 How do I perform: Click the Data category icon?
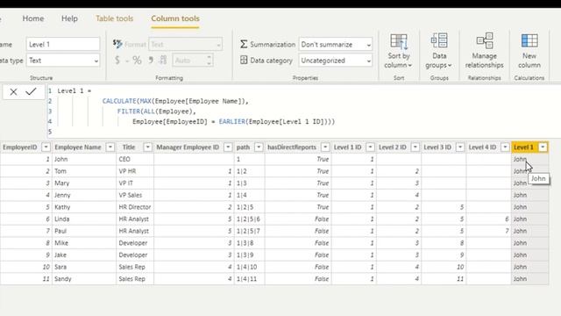(244, 61)
